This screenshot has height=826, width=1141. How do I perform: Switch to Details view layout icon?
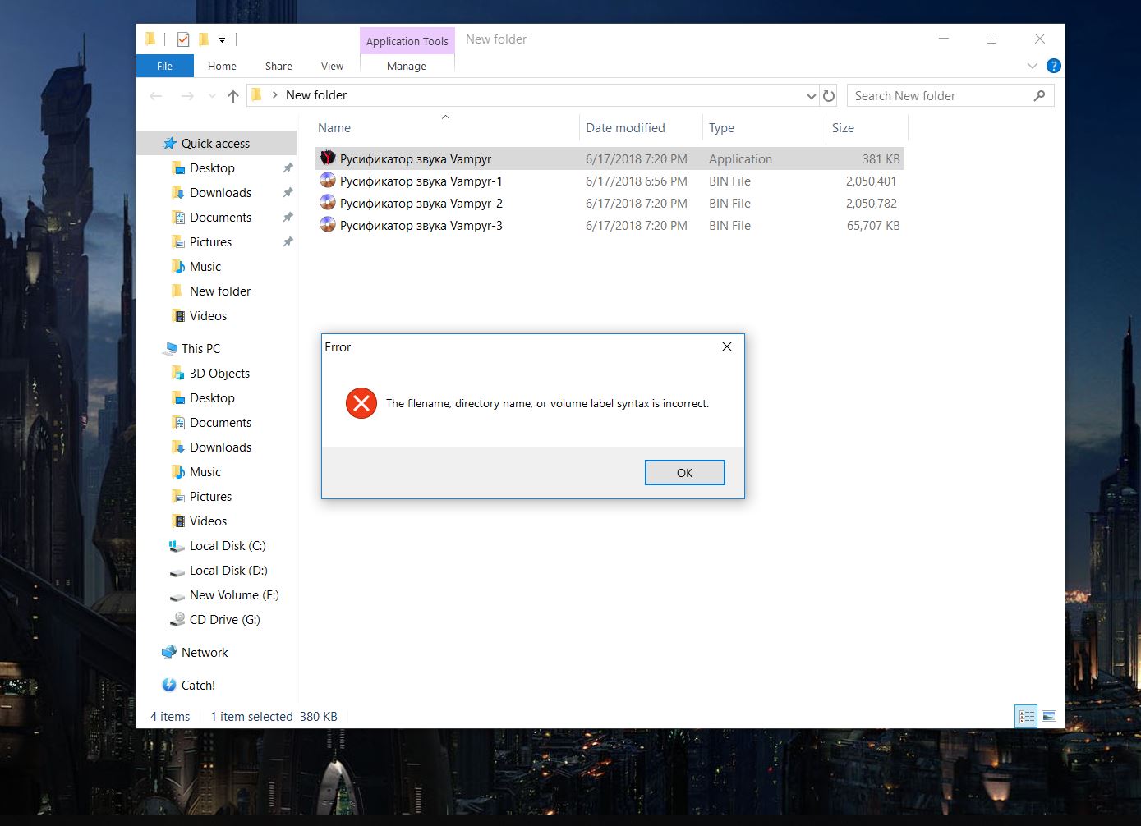click(x=1026, y=716)
